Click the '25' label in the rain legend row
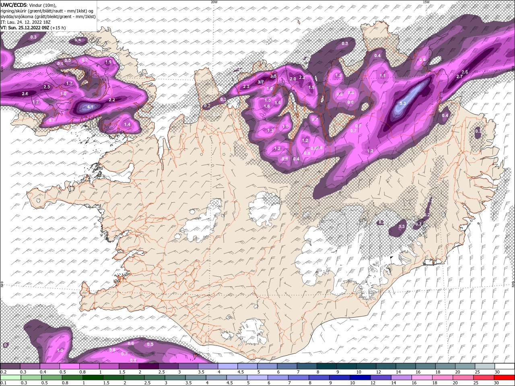 coord(476,383)
